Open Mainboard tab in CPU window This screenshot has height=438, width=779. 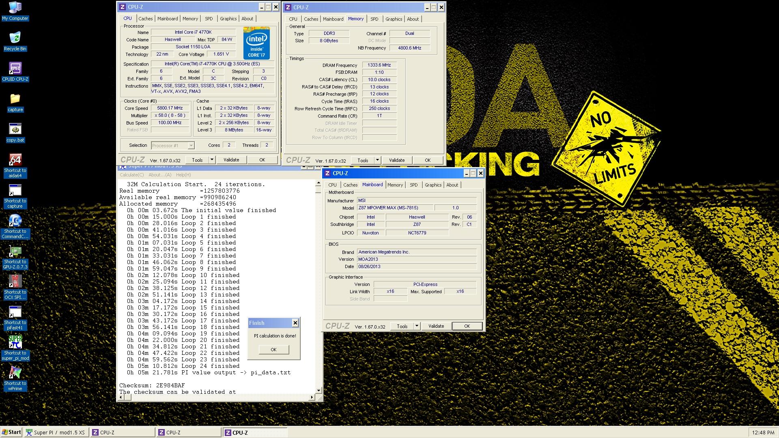click(x=168, y=19)
